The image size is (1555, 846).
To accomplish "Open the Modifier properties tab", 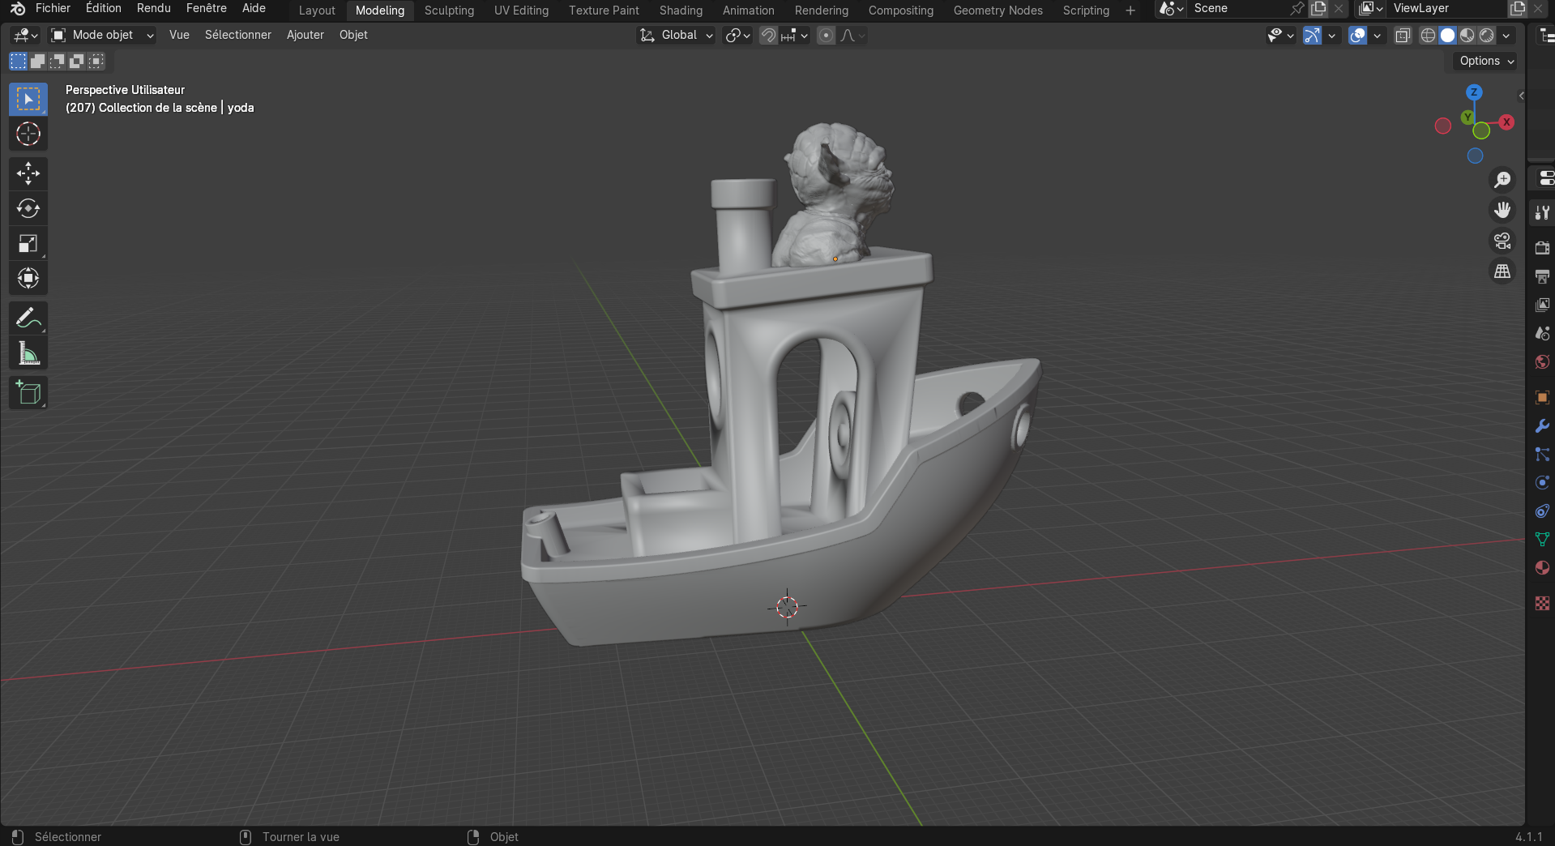I will pyautogui.click(x=1542, y=425).
